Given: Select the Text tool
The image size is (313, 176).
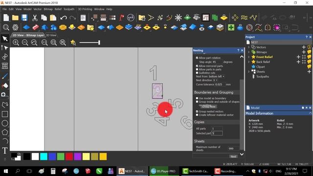Looking at the screenshot, I should pos(5,151).
